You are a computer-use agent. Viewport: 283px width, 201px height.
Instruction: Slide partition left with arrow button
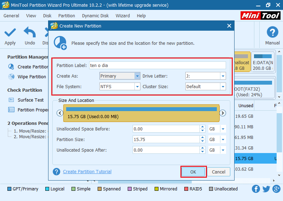(60, 113)
